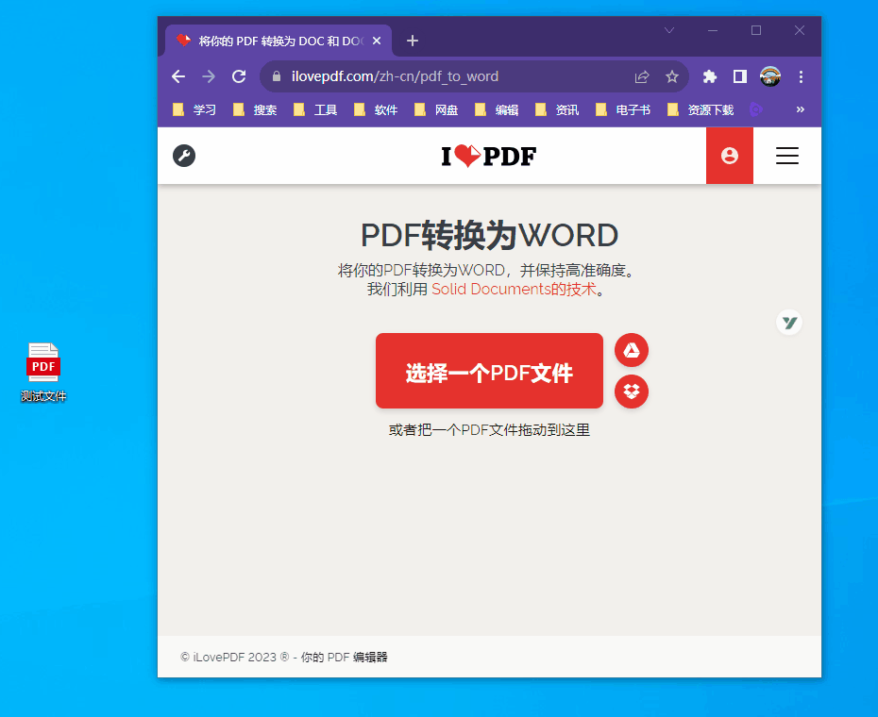This screenshot has width=878, height=717.
Task: Upload a PDF from Dropbox
Action: coord(631,392)
